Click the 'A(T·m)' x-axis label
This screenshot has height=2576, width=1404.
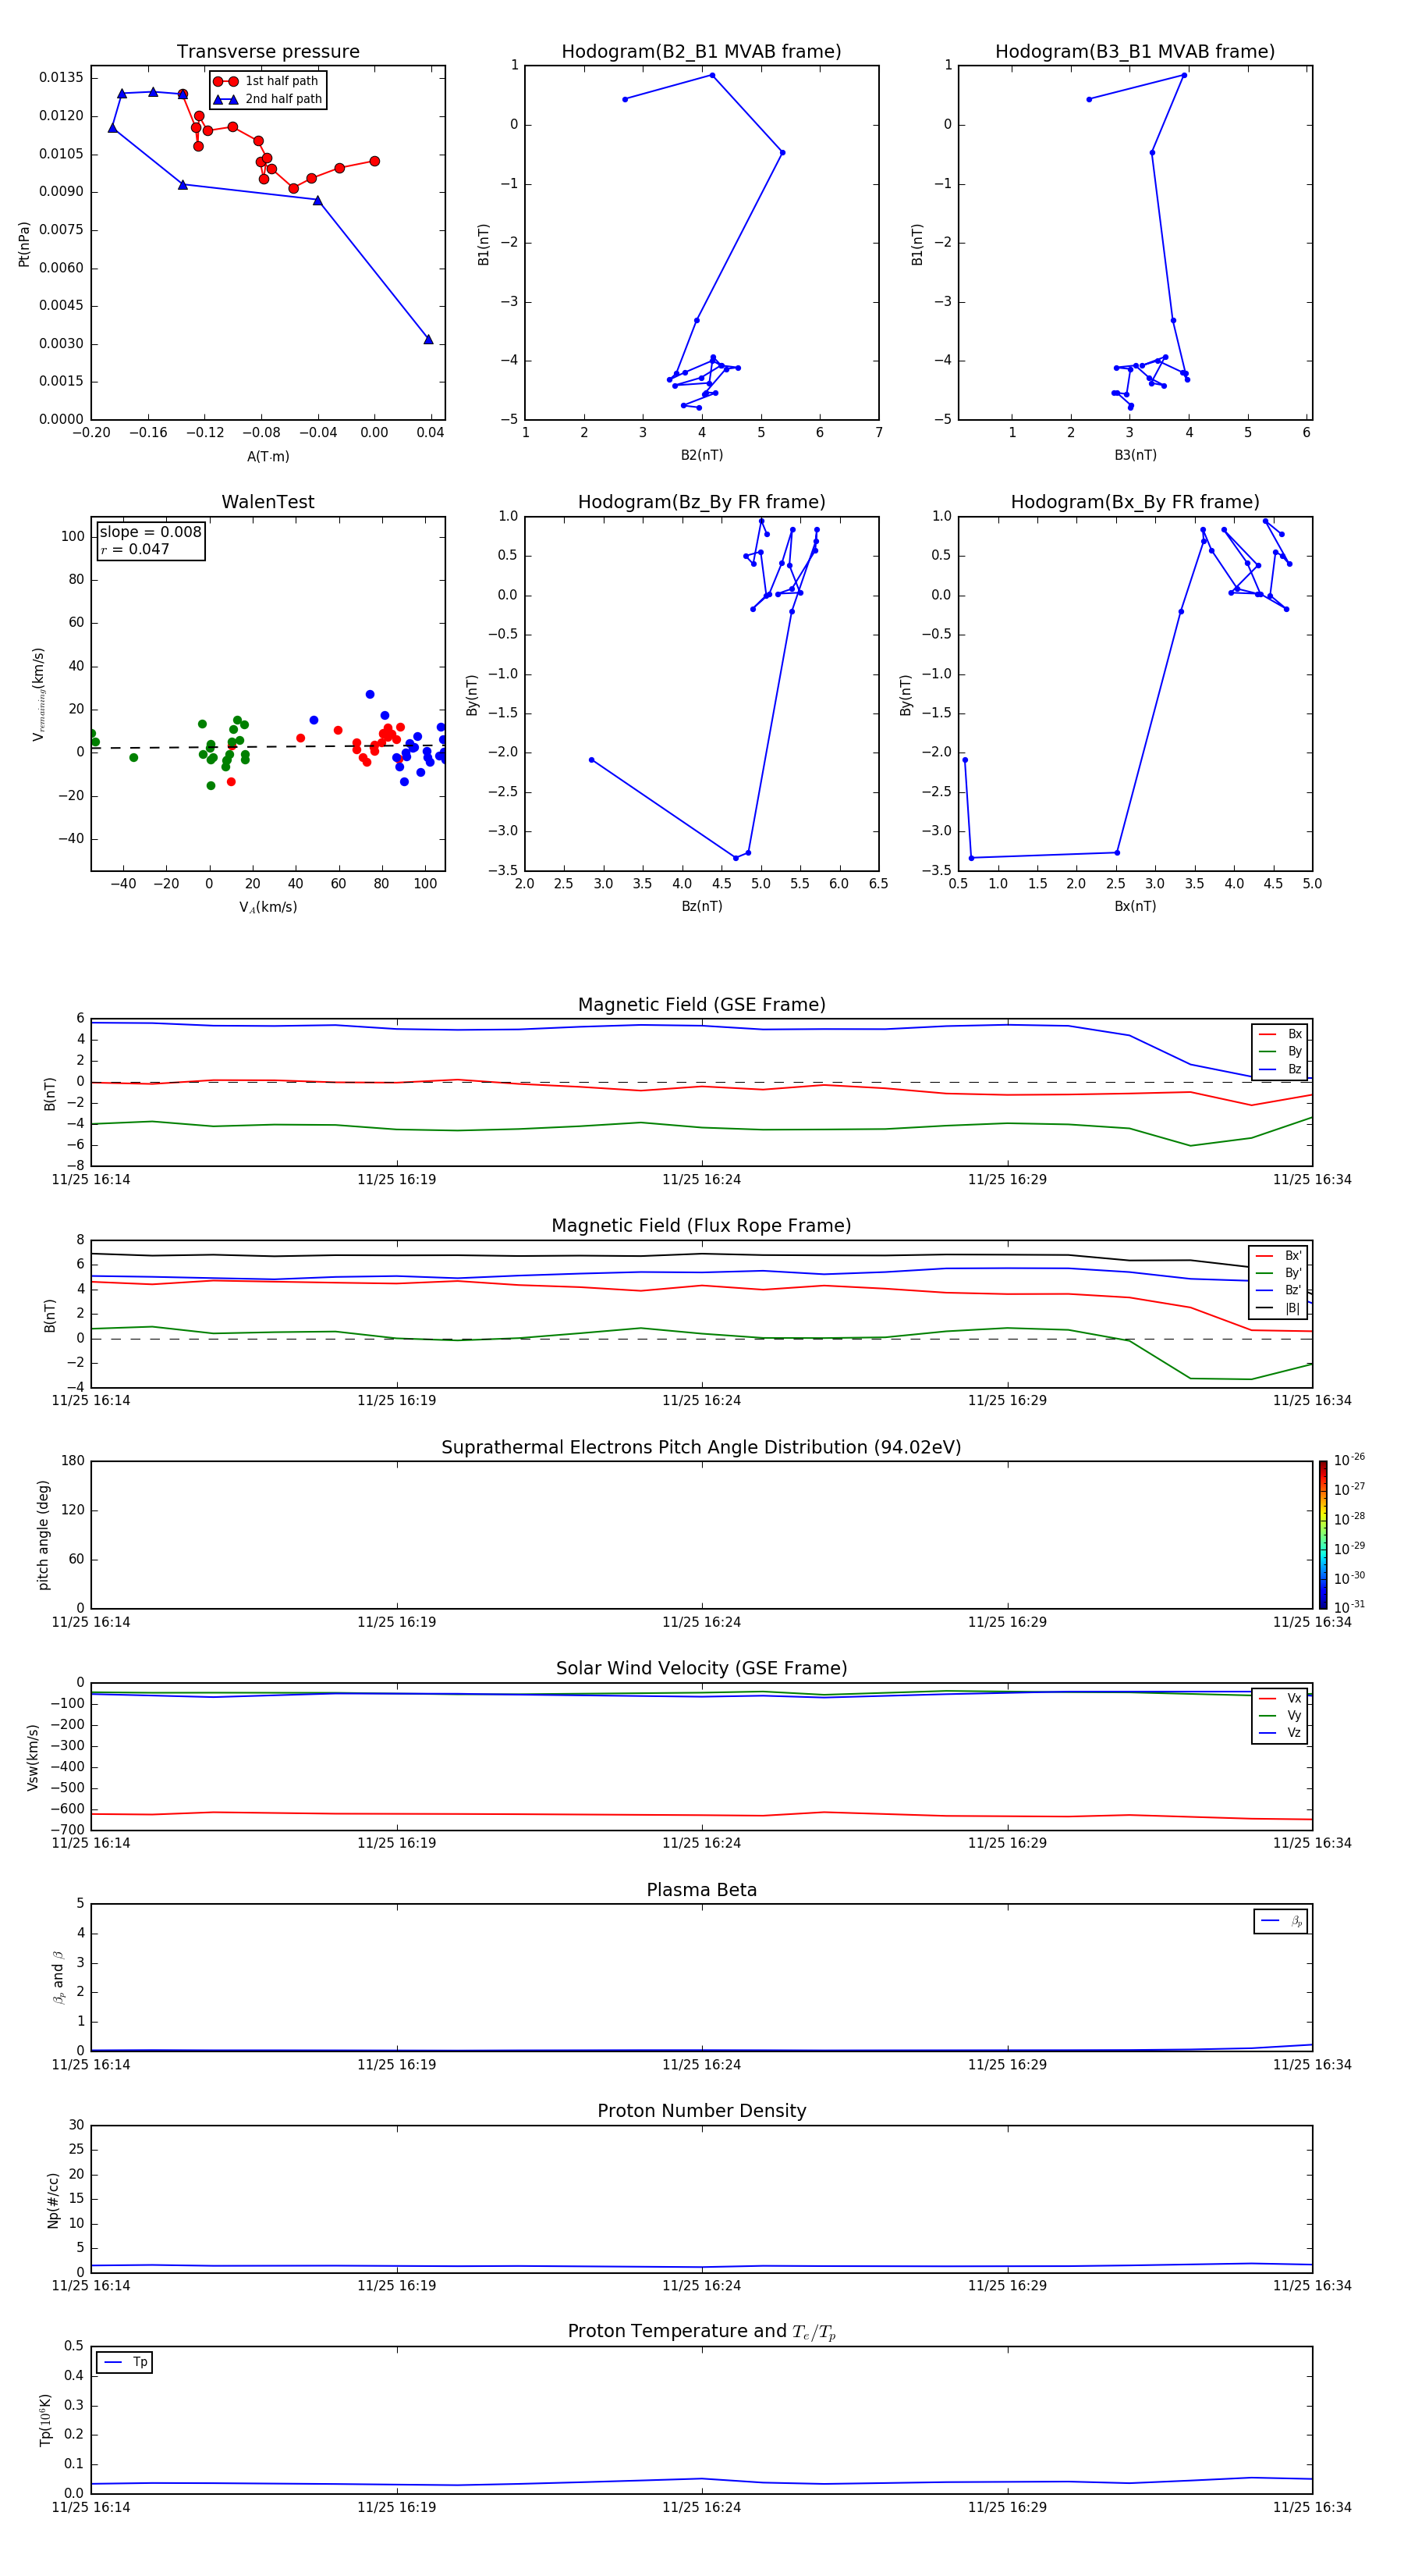click(268, 456)
